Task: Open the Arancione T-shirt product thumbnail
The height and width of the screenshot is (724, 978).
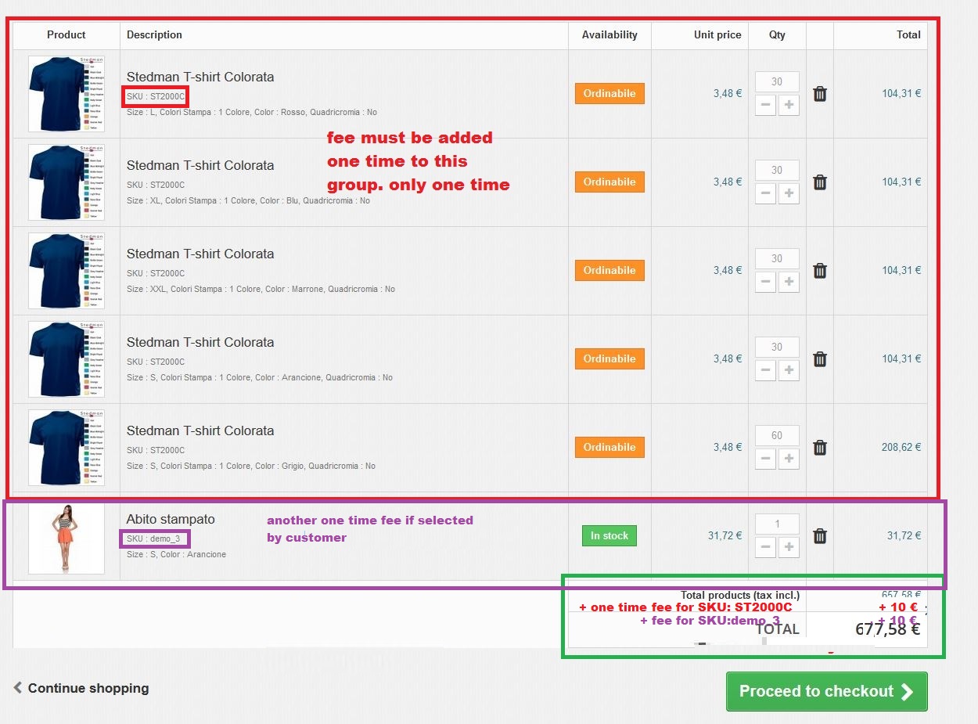Action: point(67,359)
